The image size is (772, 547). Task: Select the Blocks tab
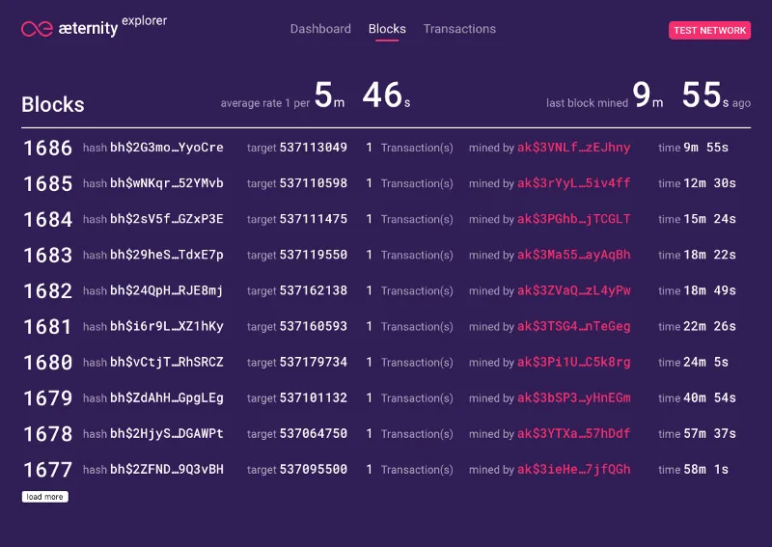pos(387,29)
